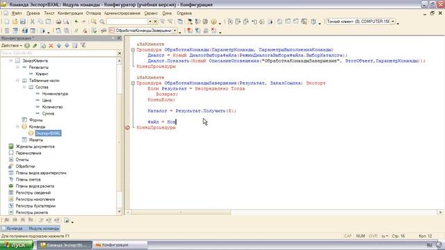Click the Open file folder icon
Viewport: 445px width, 250px height.
click(x=15, y=22)
